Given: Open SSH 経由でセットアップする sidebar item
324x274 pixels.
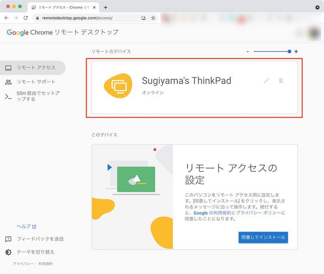Looking at the screenshot, I should (x=33, y=96).
